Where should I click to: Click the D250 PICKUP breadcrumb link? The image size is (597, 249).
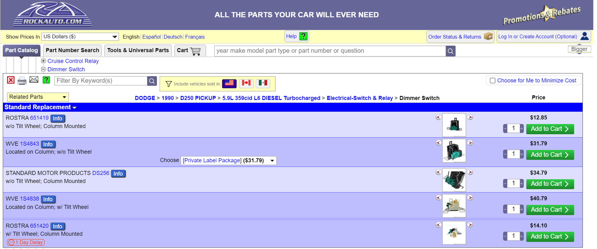point(198,98)
